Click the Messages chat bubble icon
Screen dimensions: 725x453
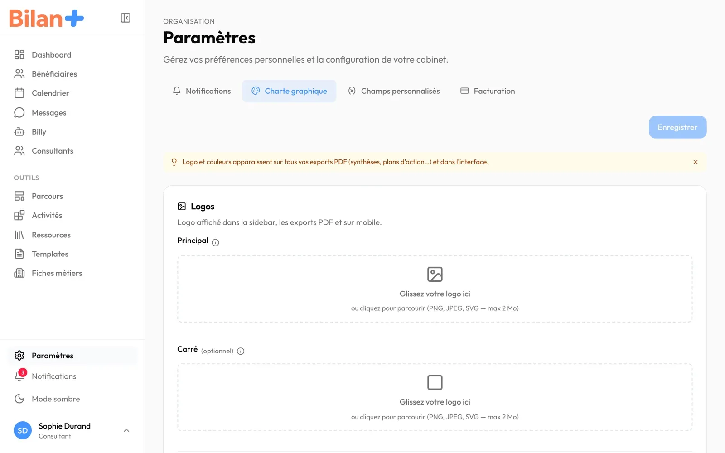coord(19,112)
